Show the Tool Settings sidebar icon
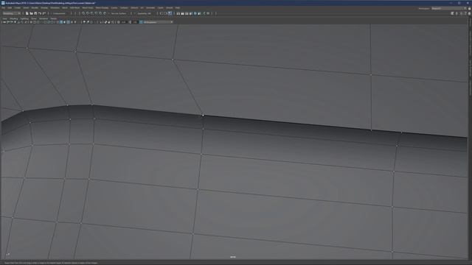 [465, 13]
